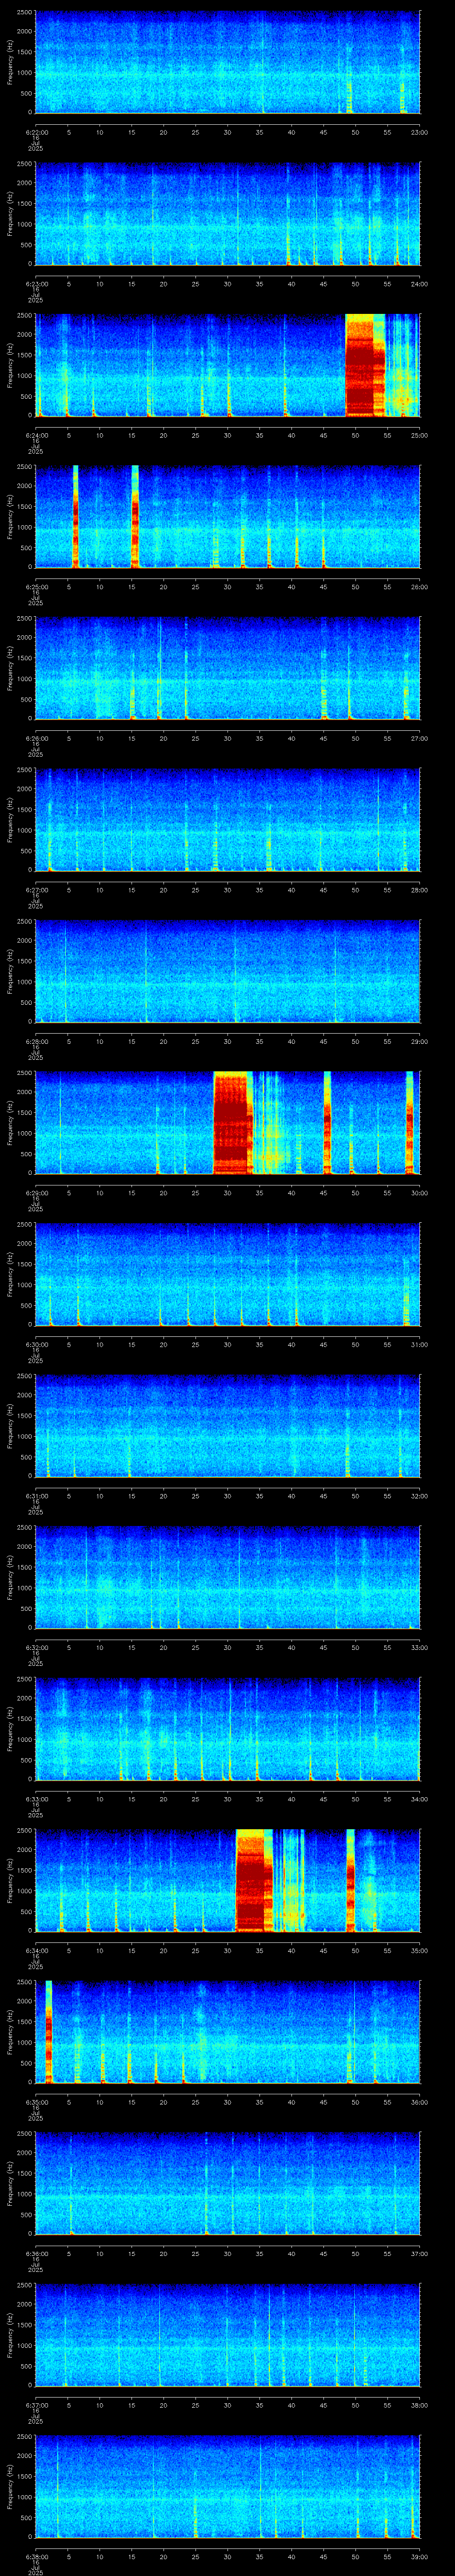Viewport: 455px width, 2576px height.
Task: Select the spectrogram starting at 6:30:00
Action: click(x=227, y=1274)
